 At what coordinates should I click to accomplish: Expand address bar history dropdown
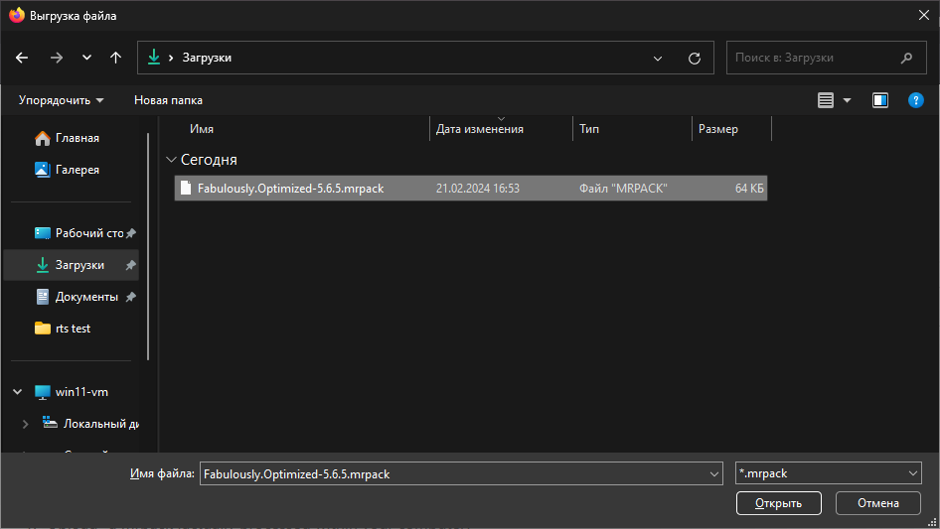658,59
